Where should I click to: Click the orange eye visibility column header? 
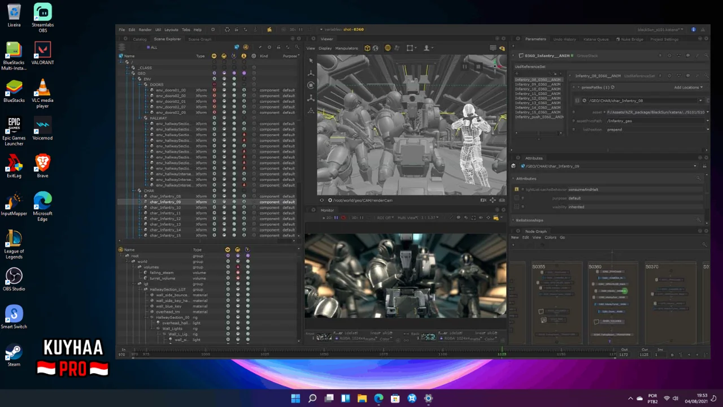pos(214,56)
